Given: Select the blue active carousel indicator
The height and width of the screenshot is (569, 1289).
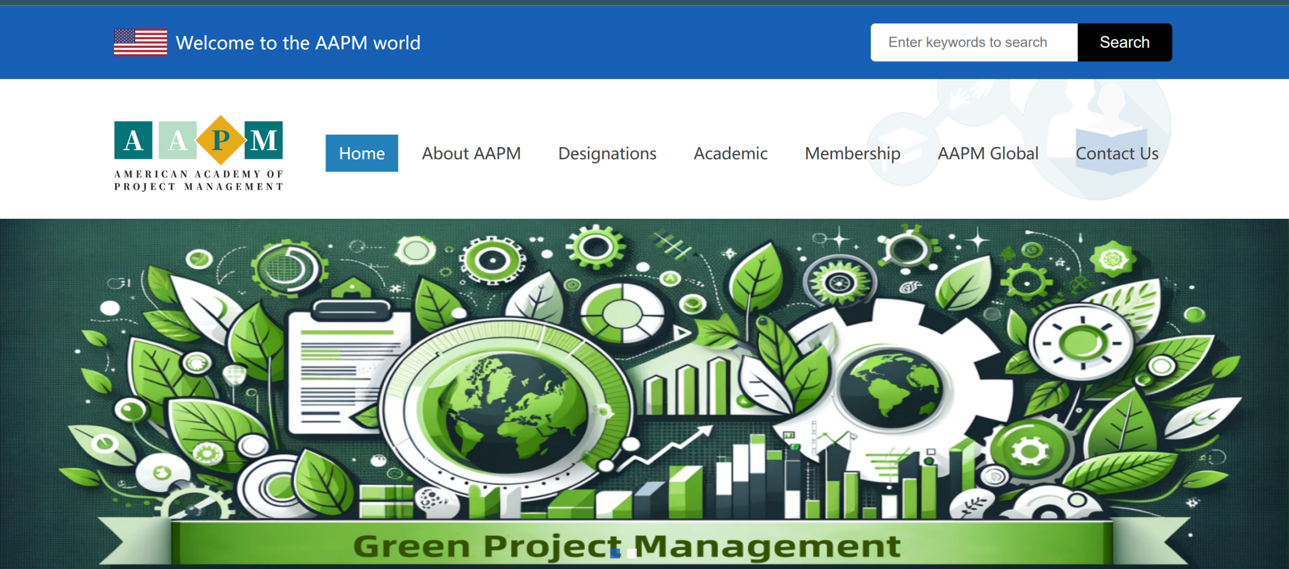Looking at the screenshot, I should pos(616,553).
